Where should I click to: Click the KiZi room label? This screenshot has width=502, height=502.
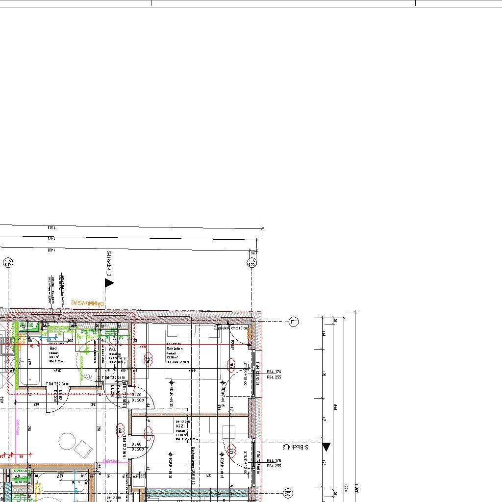(180, 427)
